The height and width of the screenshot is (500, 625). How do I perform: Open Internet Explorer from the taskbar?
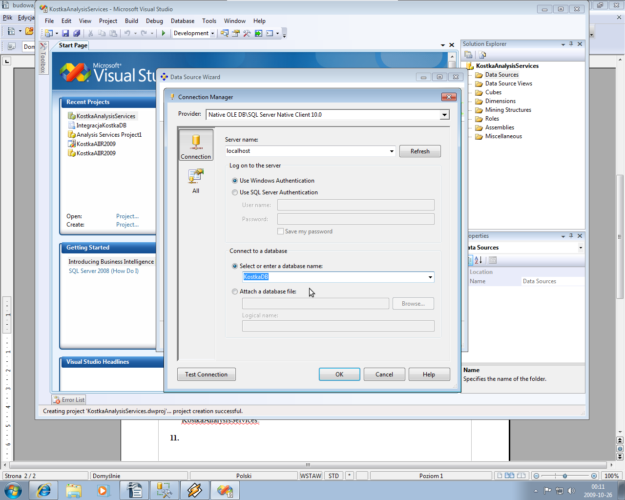click(44, 490)
